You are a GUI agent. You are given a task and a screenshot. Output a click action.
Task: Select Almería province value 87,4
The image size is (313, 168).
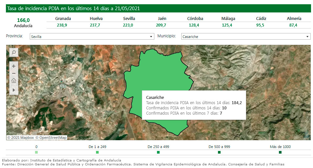click(x=293, y=25)
